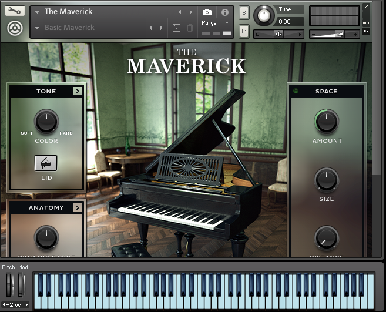Go to next instrument arrow
This screenshot has width=386, height=312.
pos(191,12)
